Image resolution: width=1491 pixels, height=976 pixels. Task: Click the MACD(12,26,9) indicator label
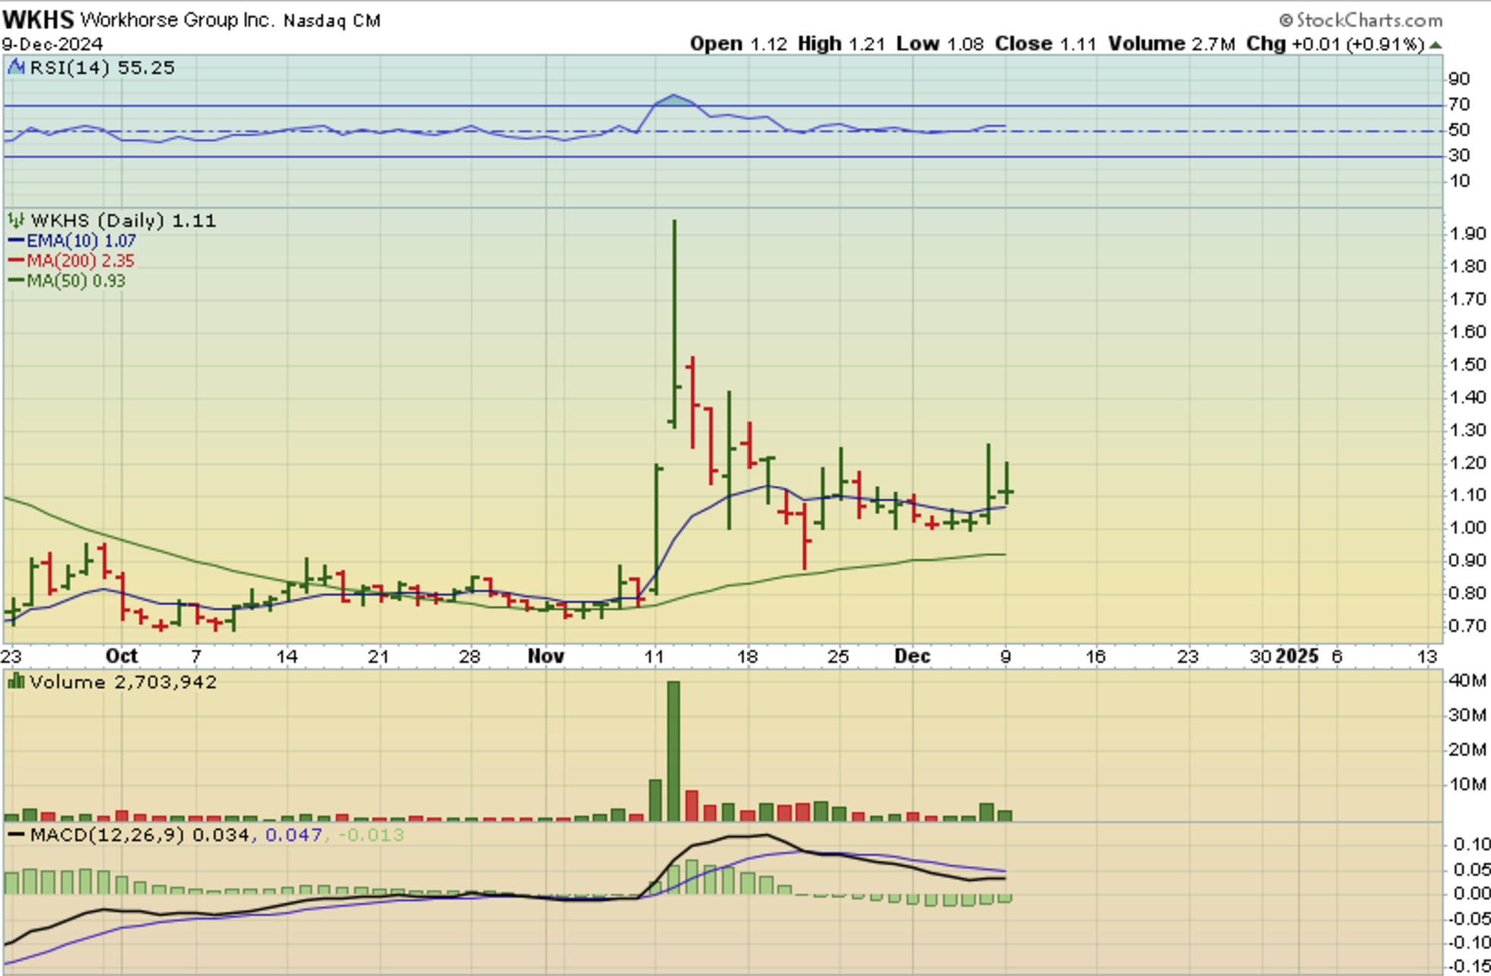pos(106,835)
